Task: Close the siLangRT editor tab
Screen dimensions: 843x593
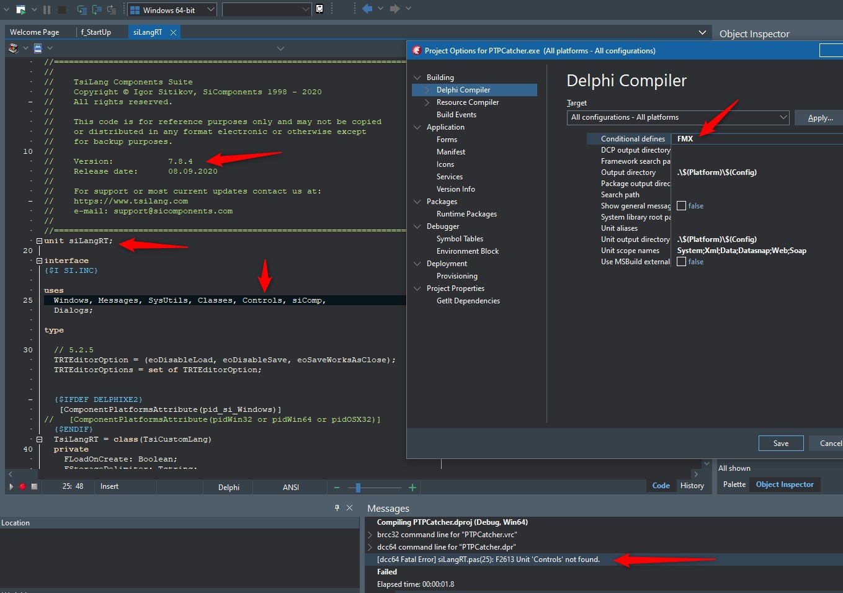Action: [x=173, y=32]
